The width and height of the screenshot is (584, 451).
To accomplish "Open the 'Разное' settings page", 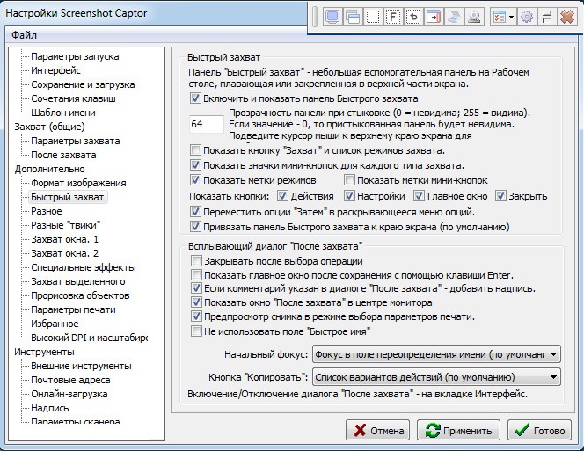I will 47,211.
